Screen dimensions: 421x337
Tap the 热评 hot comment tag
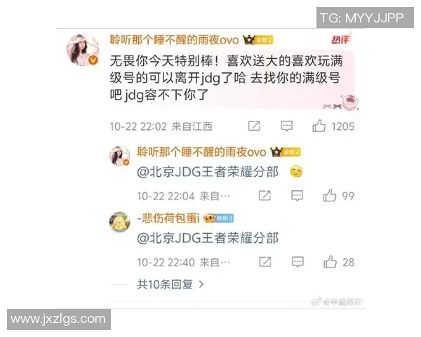pos(340,39)
